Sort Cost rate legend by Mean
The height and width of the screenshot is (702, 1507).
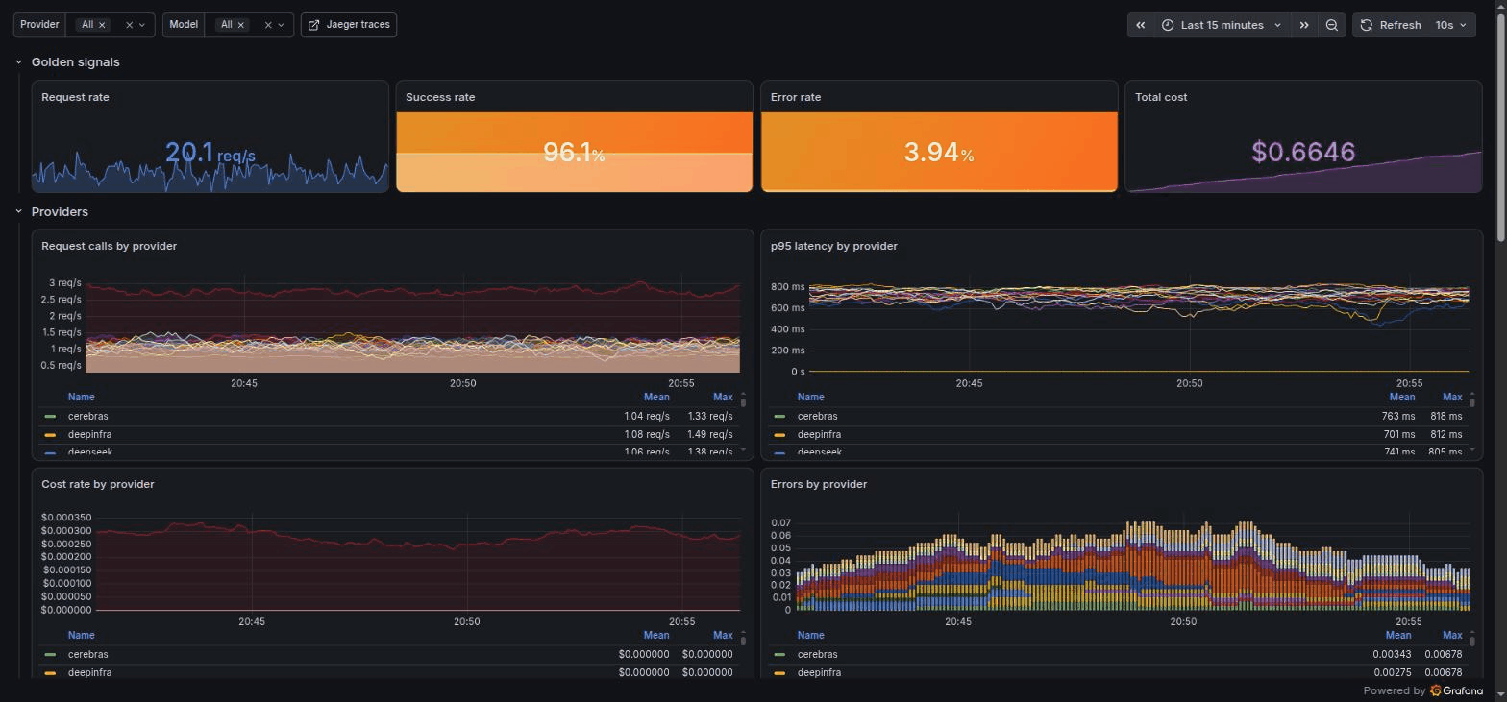click(x=656, y=635)
